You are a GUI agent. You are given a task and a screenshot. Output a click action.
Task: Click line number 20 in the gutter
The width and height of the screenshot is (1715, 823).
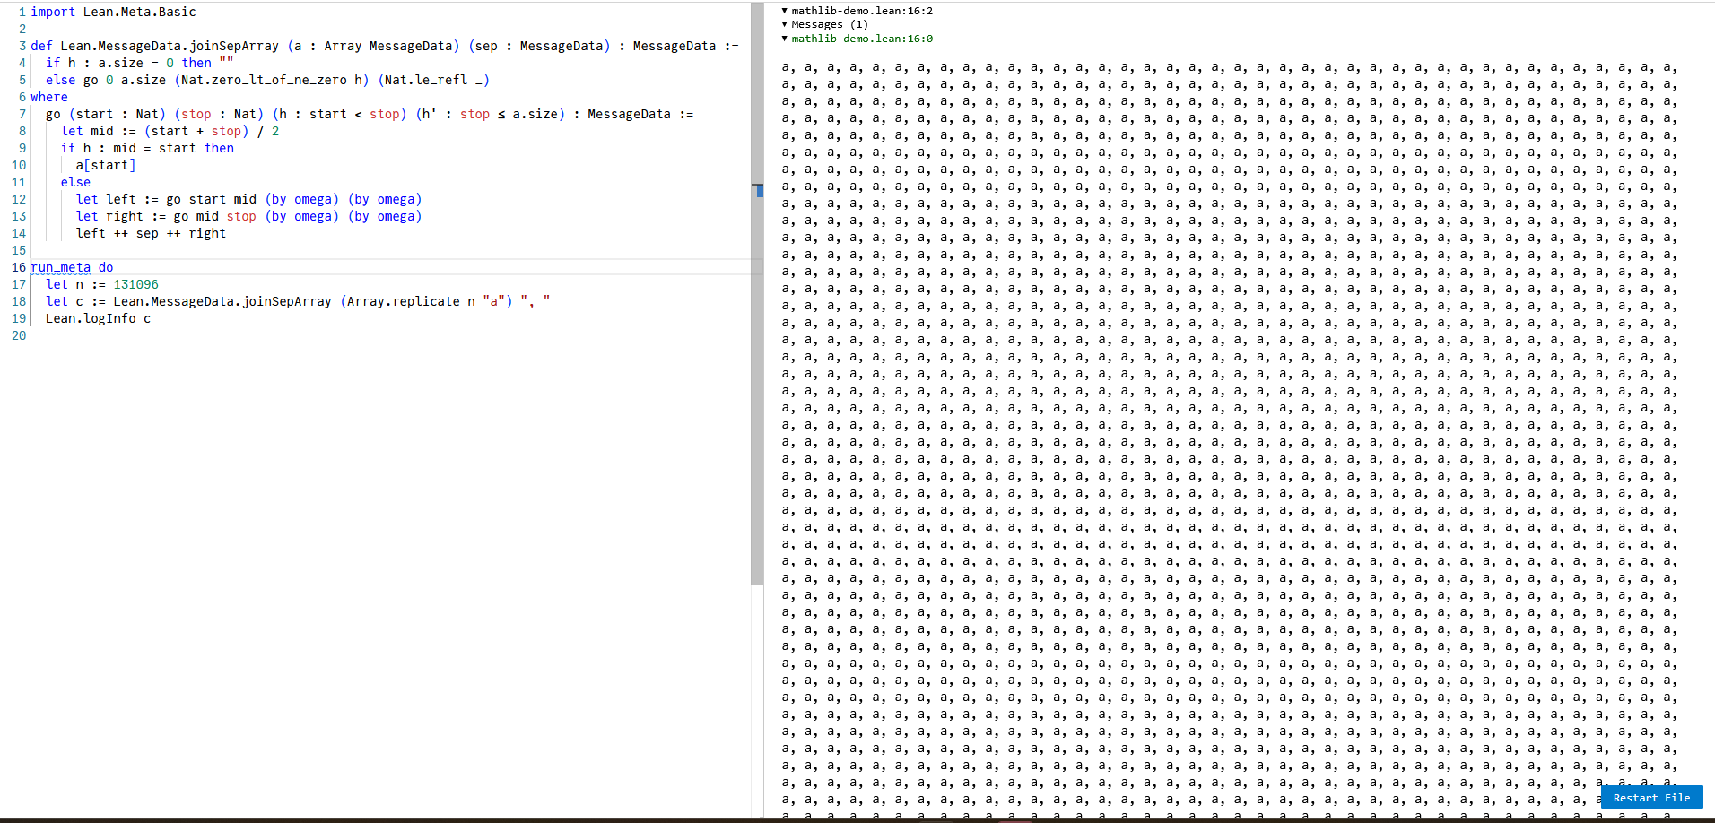click(x=19, y=335)
